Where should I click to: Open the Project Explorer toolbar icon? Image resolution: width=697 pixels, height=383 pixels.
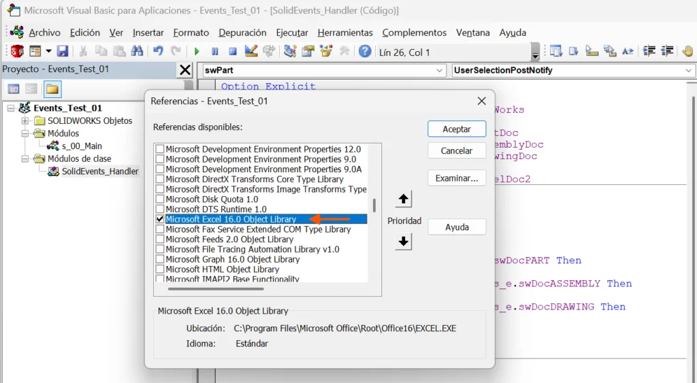pos(290,52)
